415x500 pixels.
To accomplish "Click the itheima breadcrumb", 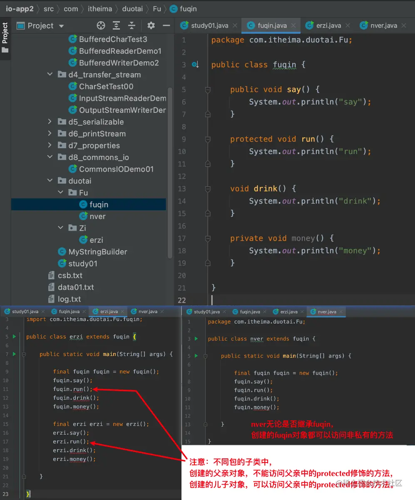I will click(100, 9).
